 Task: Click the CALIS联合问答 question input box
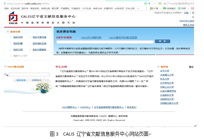[x=29, y=74]
